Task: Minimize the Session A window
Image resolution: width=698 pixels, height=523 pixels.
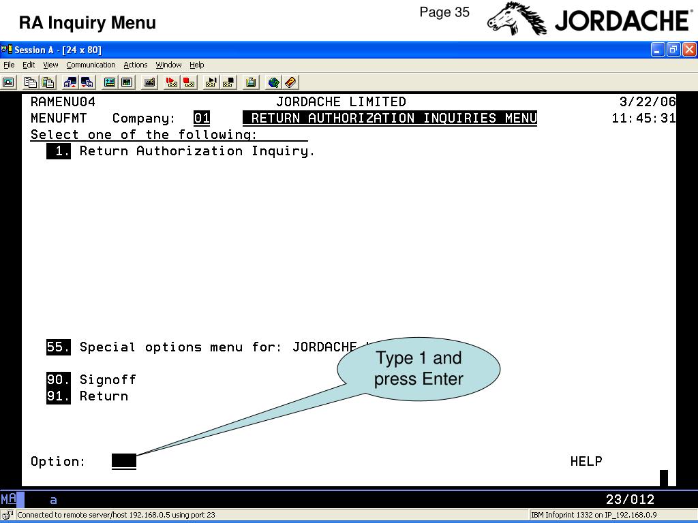Action: click(658, 49)
